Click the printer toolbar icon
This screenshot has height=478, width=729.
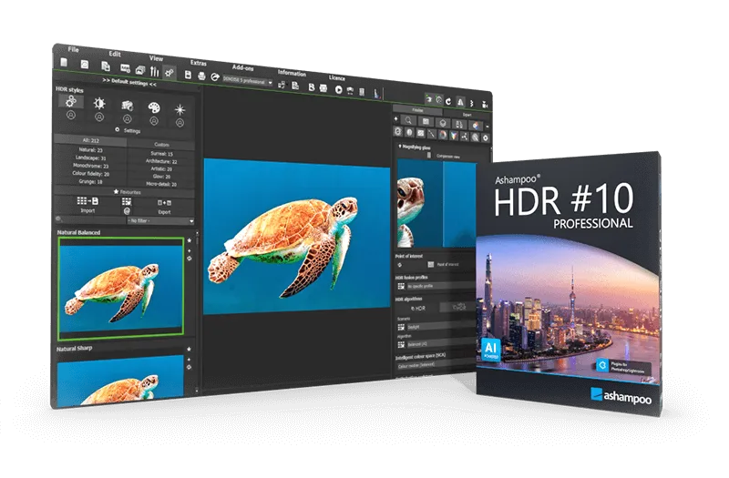click(x=201, y=76)
